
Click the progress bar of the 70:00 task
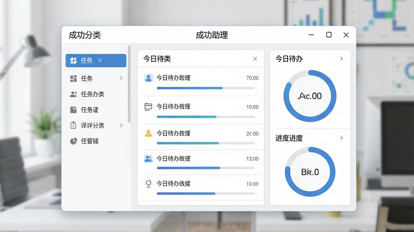point(205,88)
